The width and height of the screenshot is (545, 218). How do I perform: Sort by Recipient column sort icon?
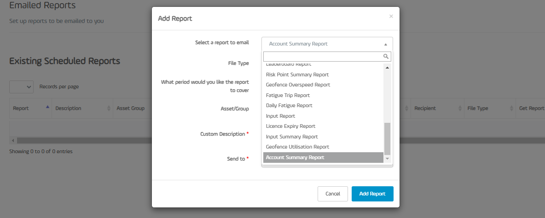[460, 108]
